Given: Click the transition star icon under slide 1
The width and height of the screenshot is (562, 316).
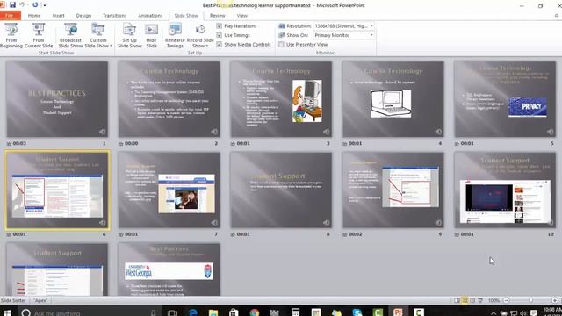Looking at the screenshot, I should pos(9,144).
